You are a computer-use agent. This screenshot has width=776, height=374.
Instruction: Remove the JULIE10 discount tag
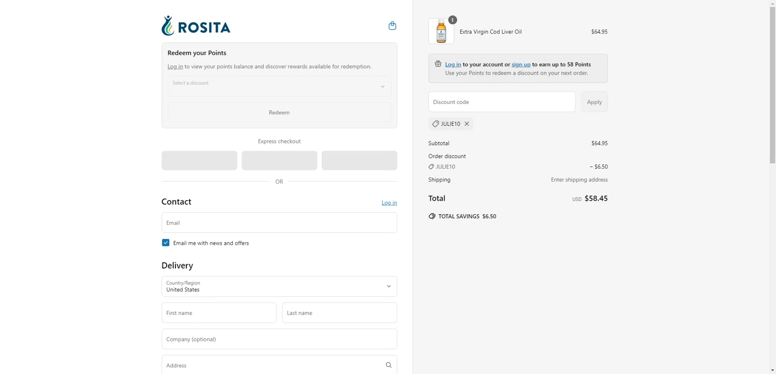coord(467,124)
